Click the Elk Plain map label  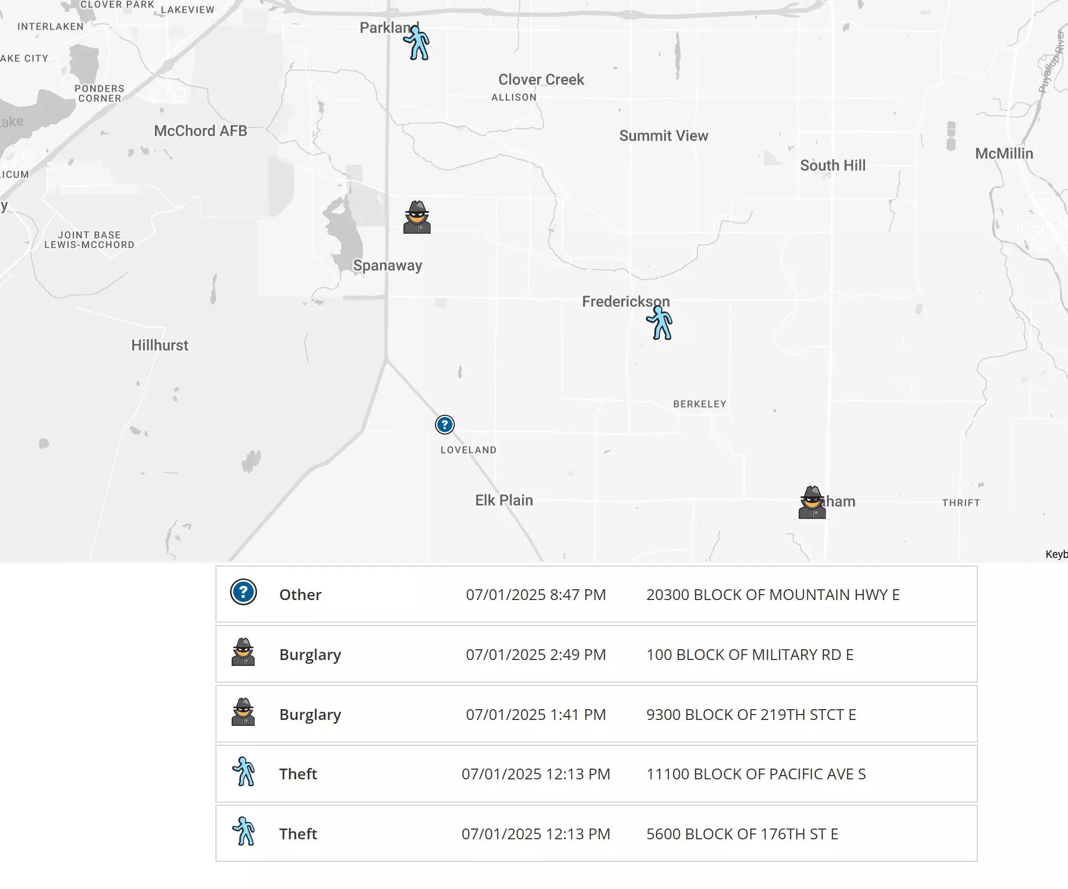click(x=504, y=500)
